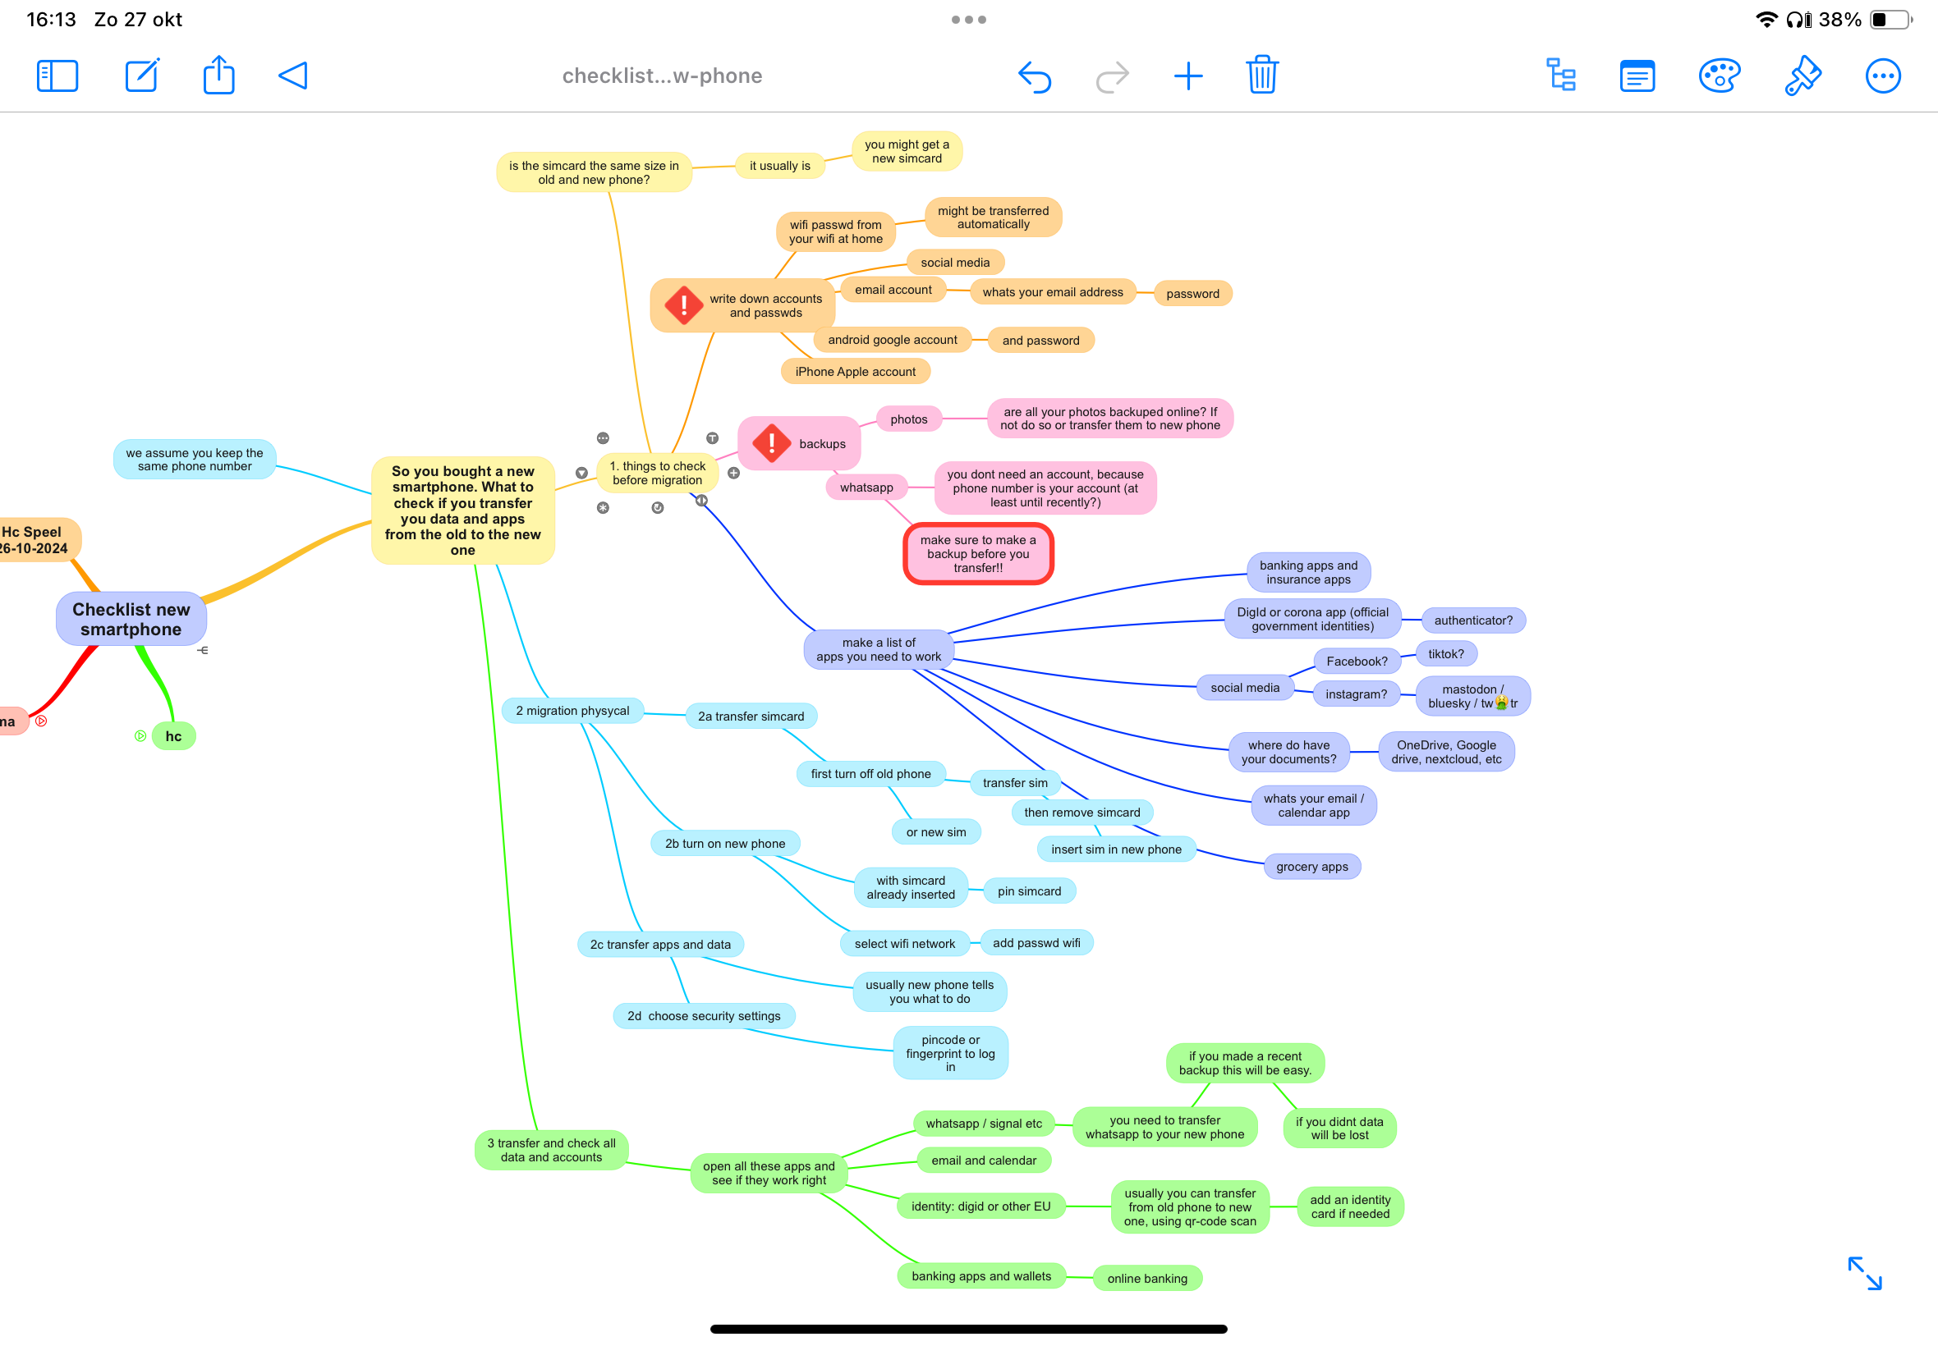Tap three dots at top center
1938x1346 pixels.
point(968,20)
